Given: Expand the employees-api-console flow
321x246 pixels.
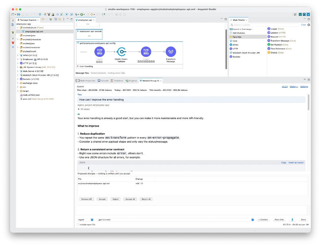Looking at the screenshot, I should point(78,31).
